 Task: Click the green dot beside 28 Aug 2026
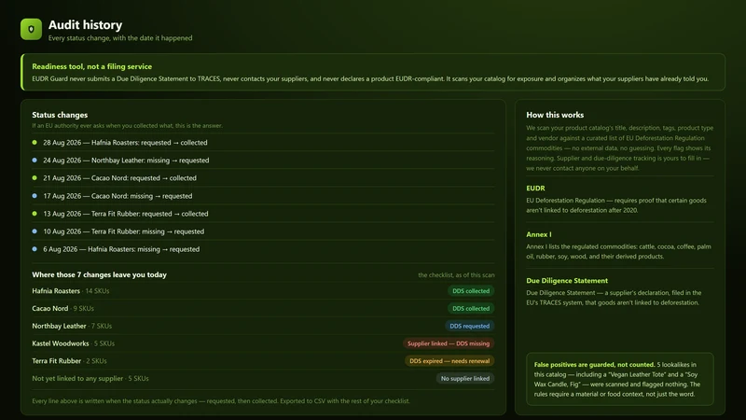[35, 143]
